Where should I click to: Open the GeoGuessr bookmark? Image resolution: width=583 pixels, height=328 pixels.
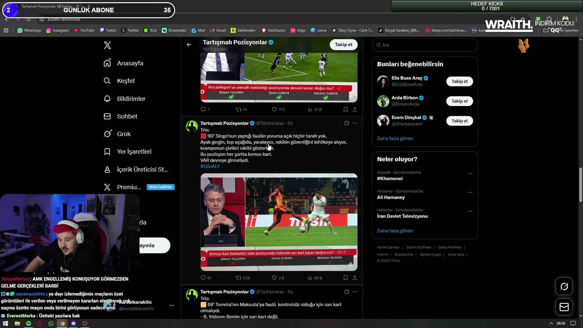273,31
